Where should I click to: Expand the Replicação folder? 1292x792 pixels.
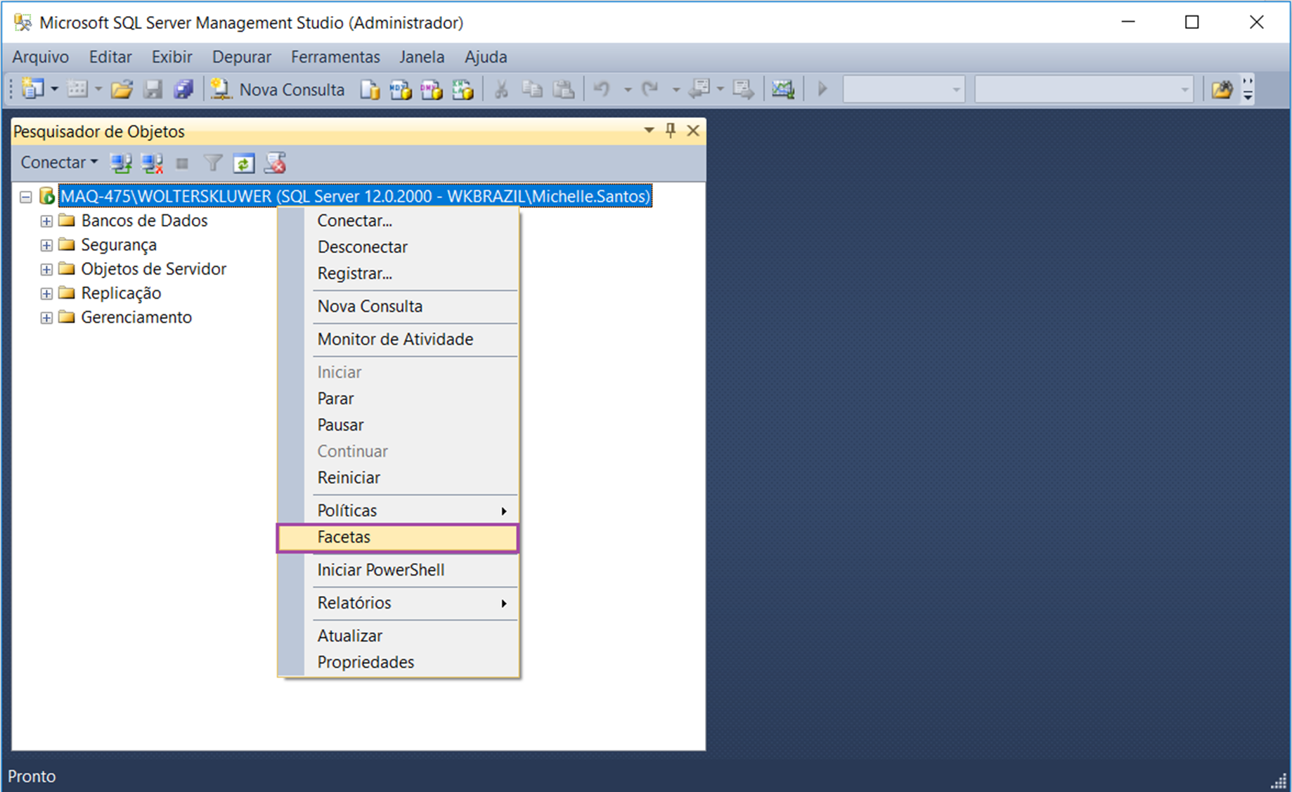point(46,294)
